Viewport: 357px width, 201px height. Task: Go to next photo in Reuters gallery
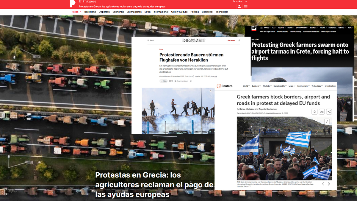(329, 184)
